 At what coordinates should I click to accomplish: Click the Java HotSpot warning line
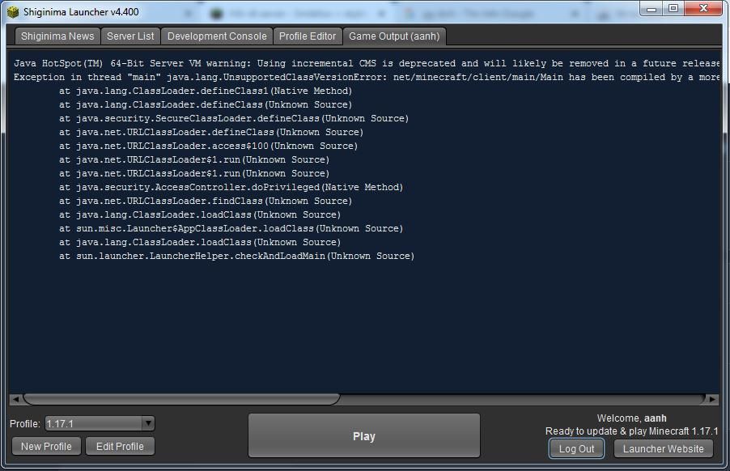367,63
